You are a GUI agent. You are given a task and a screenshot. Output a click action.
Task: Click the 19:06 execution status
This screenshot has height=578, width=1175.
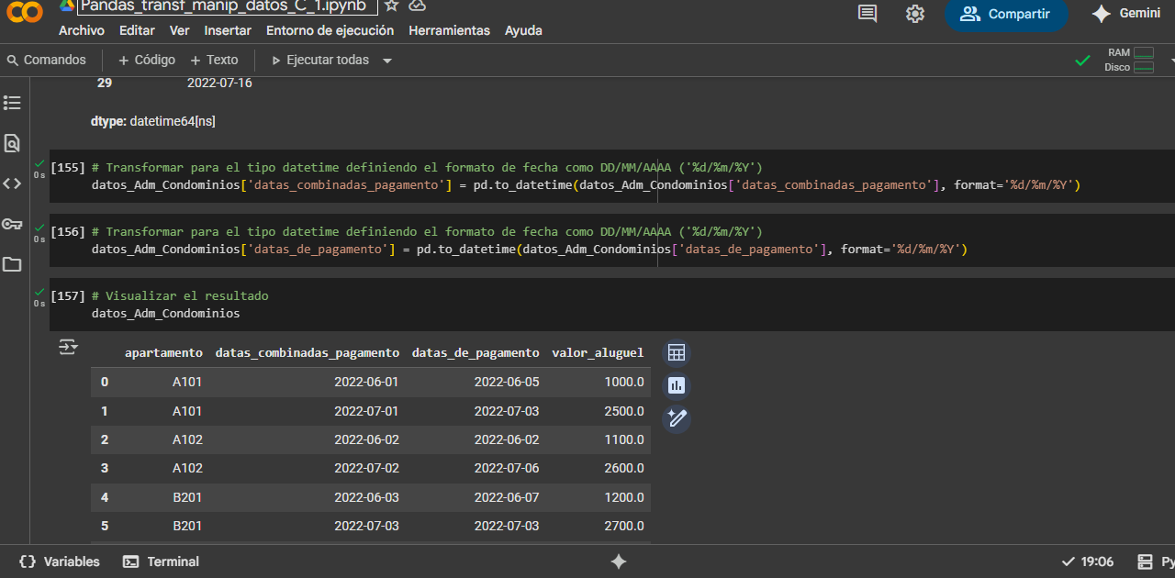point(1087,561)
